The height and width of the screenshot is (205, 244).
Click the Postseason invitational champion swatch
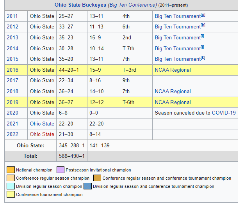point(61,170)
